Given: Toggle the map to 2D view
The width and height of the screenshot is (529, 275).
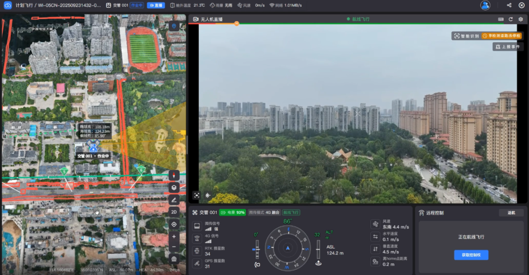Looking at the screenshot, I should pos(174,212).
